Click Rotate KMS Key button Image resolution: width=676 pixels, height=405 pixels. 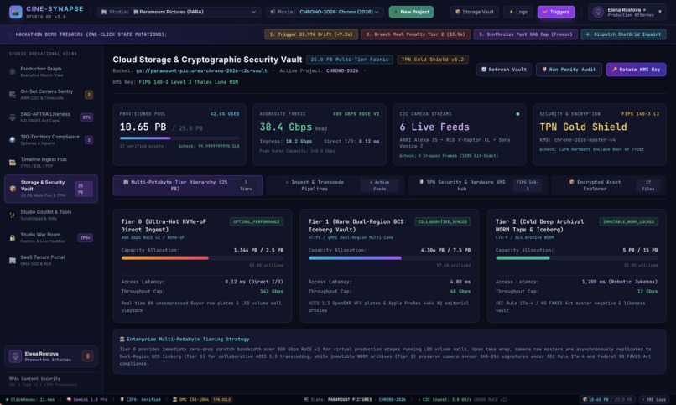[x=636, y=70]
